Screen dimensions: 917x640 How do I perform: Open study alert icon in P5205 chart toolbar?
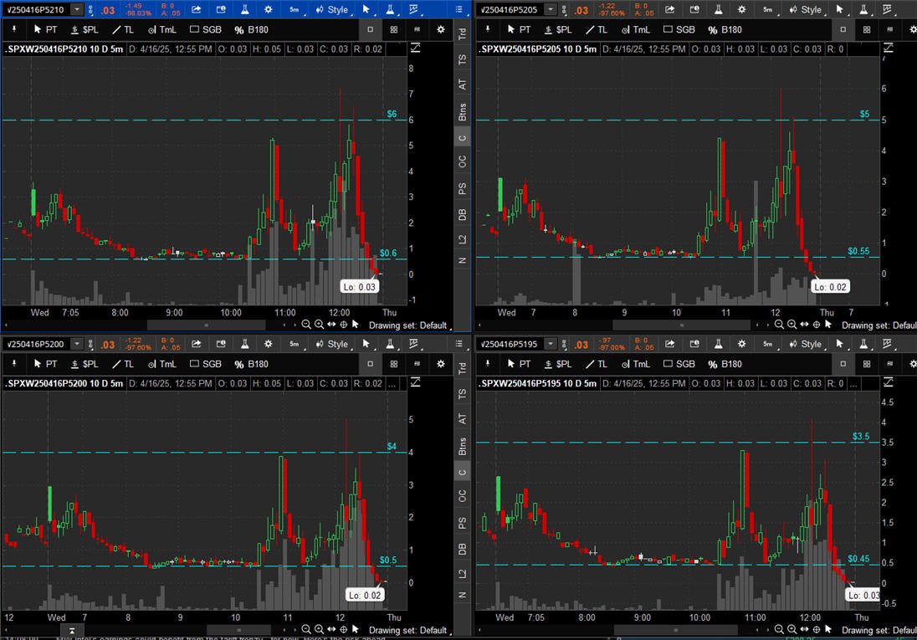[x=694, y=9]
